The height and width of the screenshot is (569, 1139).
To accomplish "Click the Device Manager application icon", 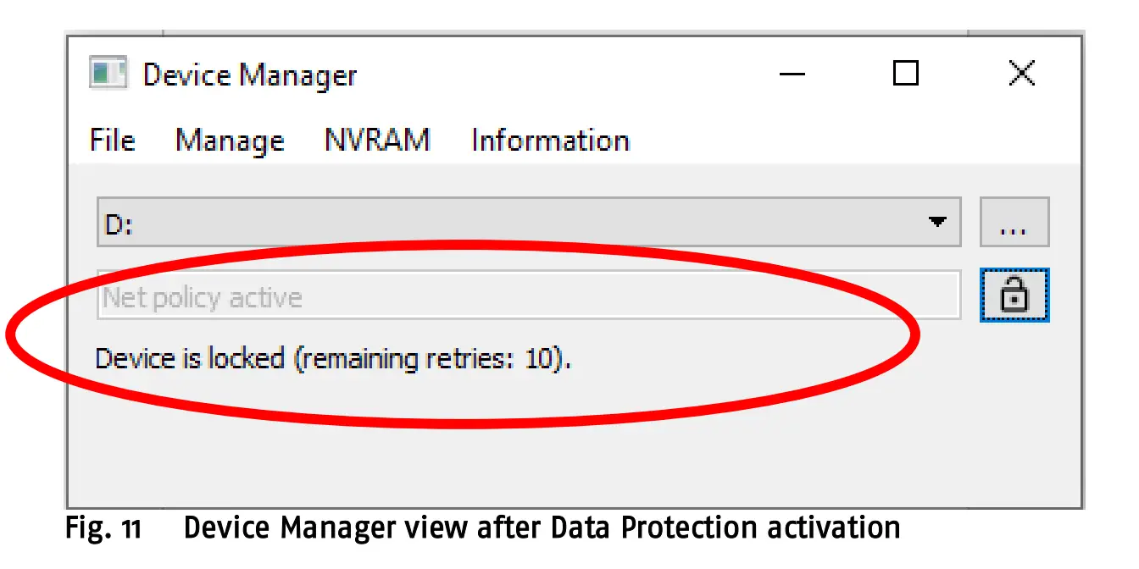I will tap(108, 74).
